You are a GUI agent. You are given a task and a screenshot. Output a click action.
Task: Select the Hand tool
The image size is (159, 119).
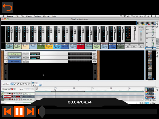pos(29,84)
